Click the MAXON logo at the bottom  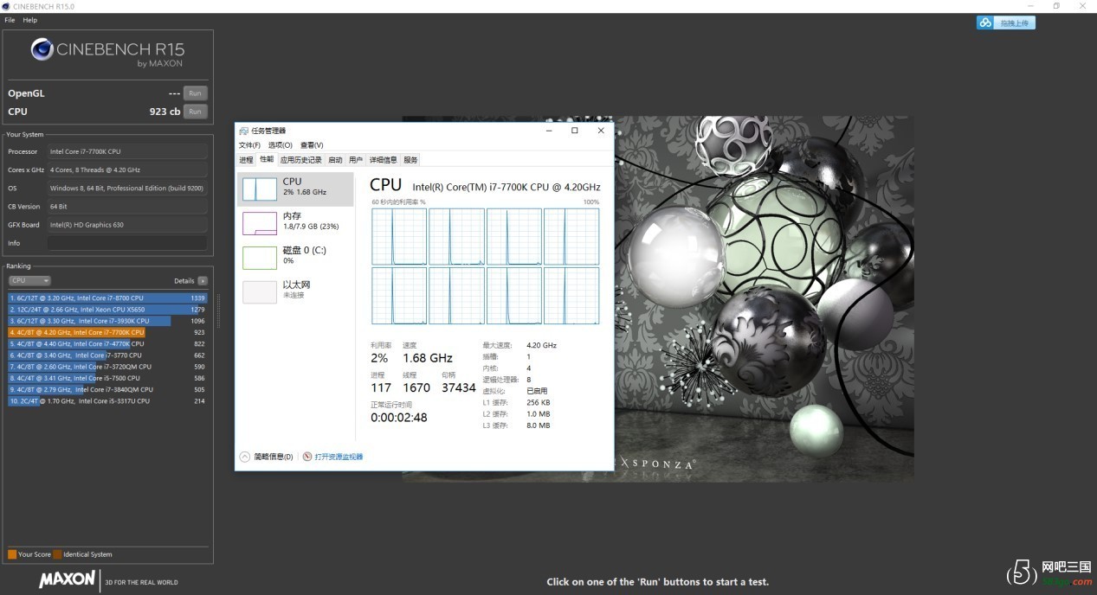pos(67,579)
